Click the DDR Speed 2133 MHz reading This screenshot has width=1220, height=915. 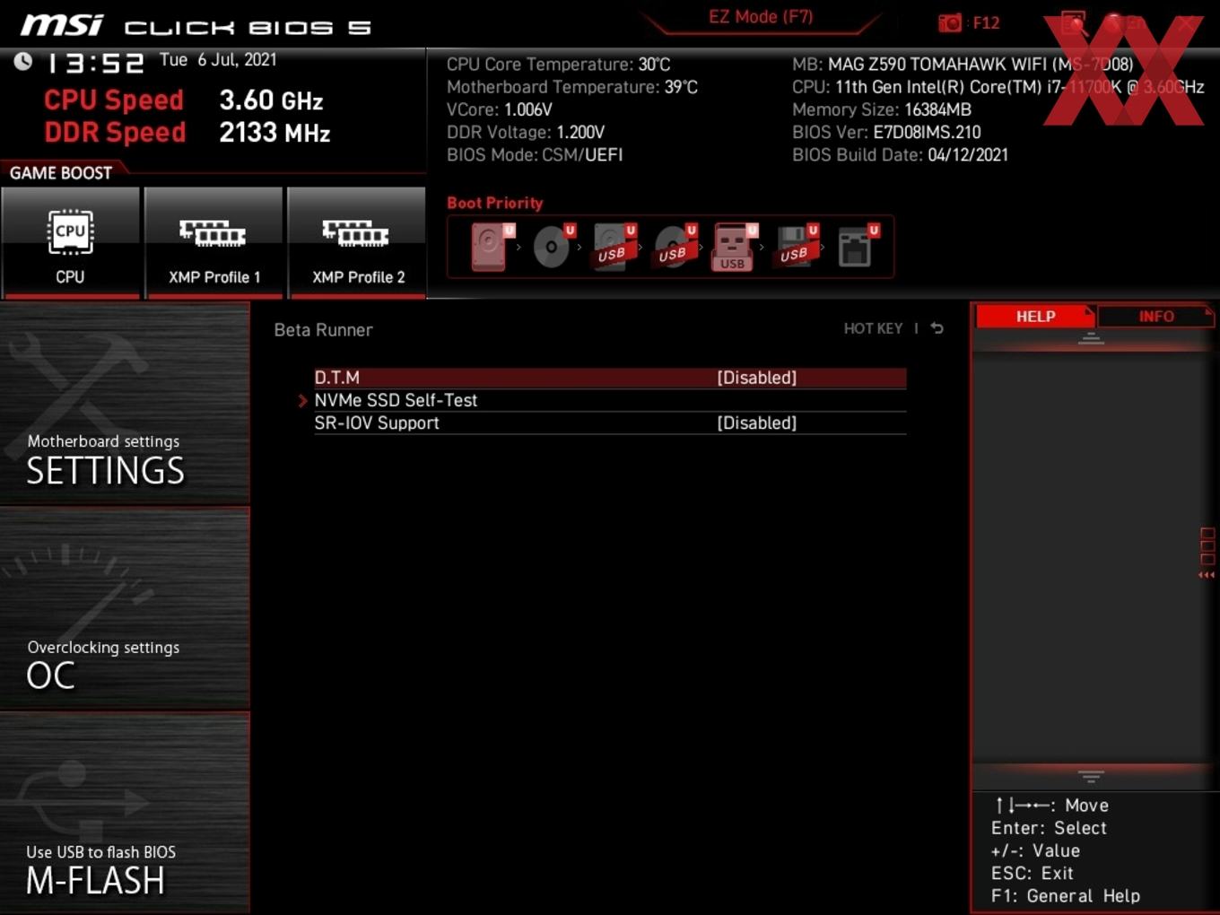[x=187, y=132]
